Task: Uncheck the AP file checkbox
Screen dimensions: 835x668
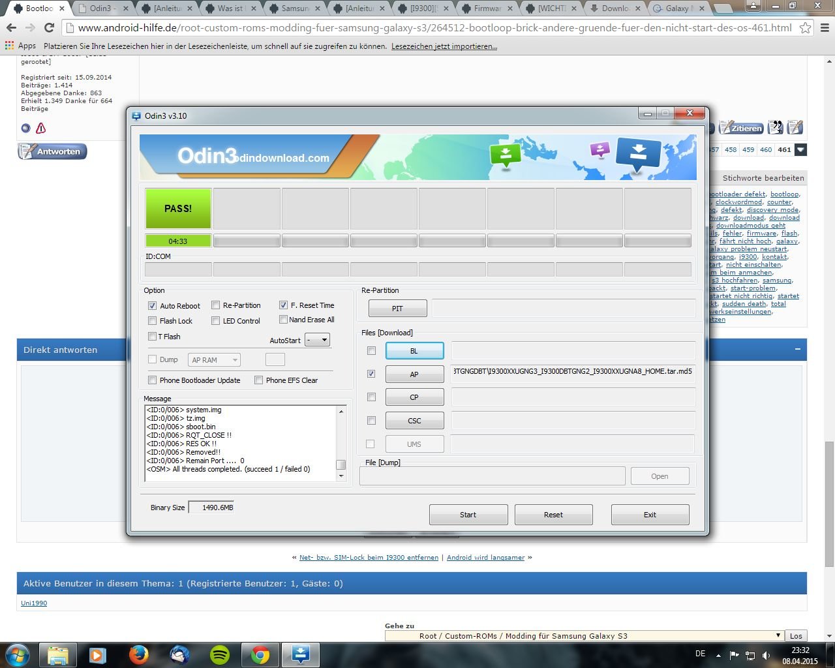Action: [371, 374]
